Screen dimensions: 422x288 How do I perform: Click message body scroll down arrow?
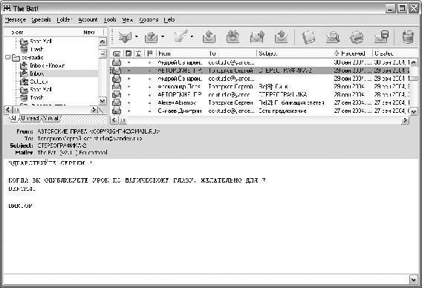[x=414, y=280]
